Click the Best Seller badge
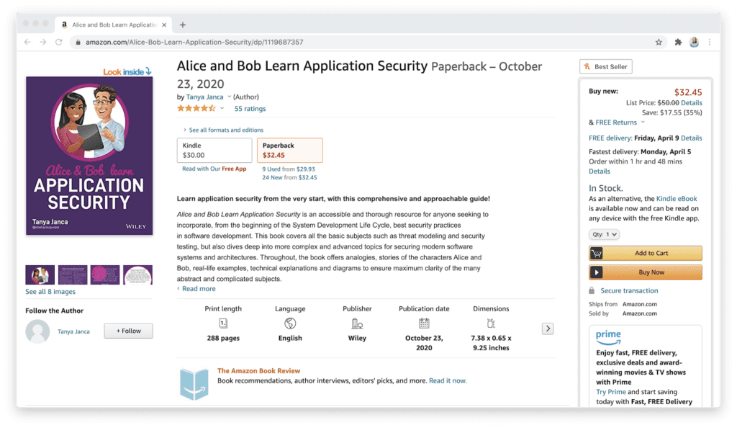Viewport: 737px width, 428px height. 606,67
